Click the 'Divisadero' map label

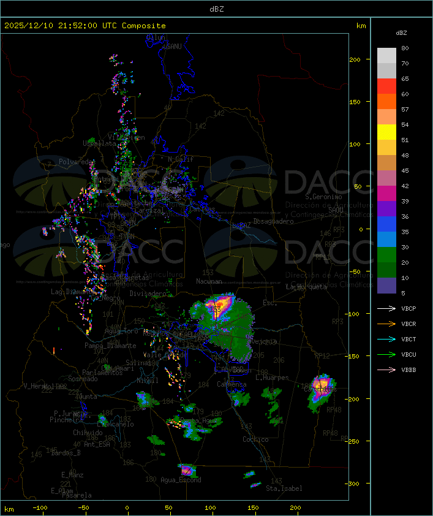tap(148, 293)
